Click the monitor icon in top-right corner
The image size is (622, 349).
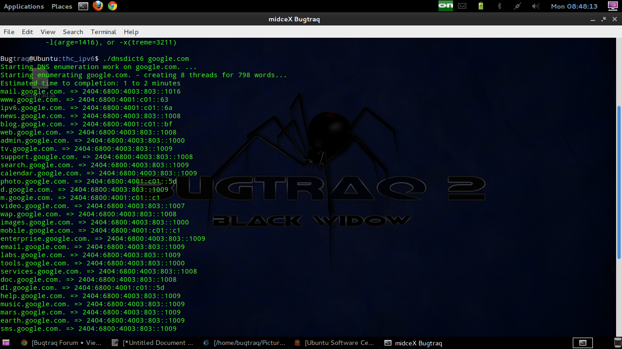click(x=613, y=6)
